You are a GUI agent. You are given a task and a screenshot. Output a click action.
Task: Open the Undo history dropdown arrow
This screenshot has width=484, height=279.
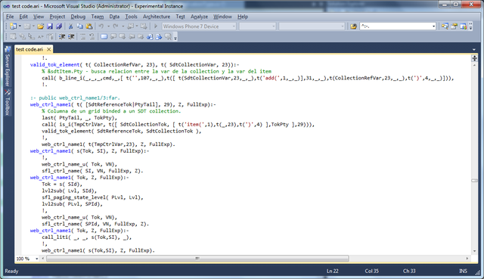click(x=108, y=26)
